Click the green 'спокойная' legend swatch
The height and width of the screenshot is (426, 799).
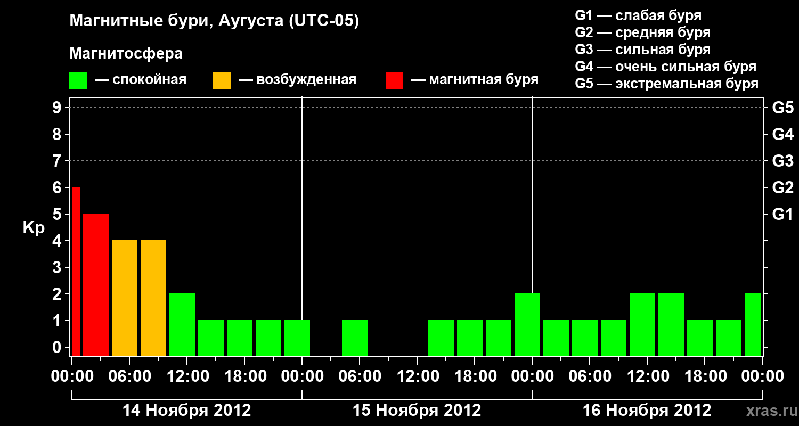[78, 80]
